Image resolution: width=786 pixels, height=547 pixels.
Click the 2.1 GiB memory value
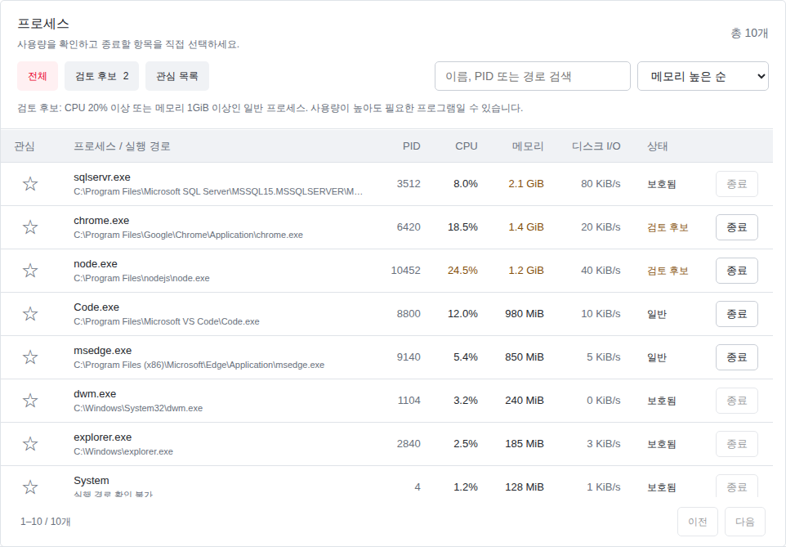point(526,184)
